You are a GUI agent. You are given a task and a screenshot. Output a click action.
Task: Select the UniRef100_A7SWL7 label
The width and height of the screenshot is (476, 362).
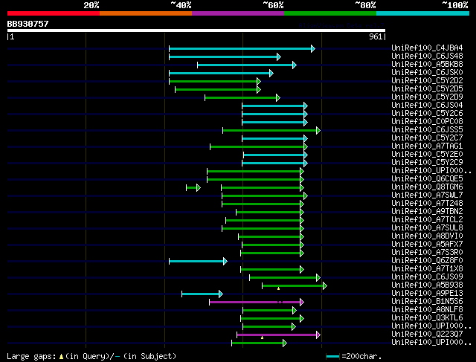pyautogui.click(x=427, y=195)
